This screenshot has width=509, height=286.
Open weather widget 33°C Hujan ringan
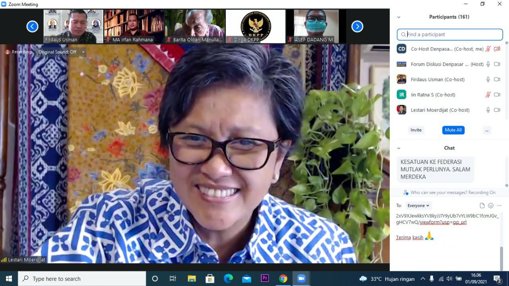pyautogui.click(x=387, y=279)
